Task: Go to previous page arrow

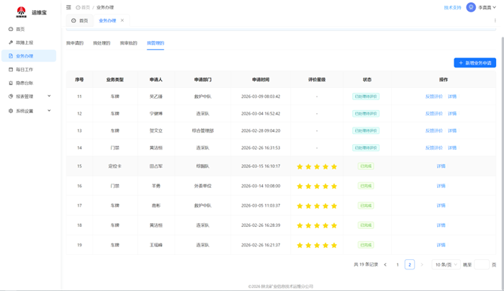Action: tap(386, 265)
